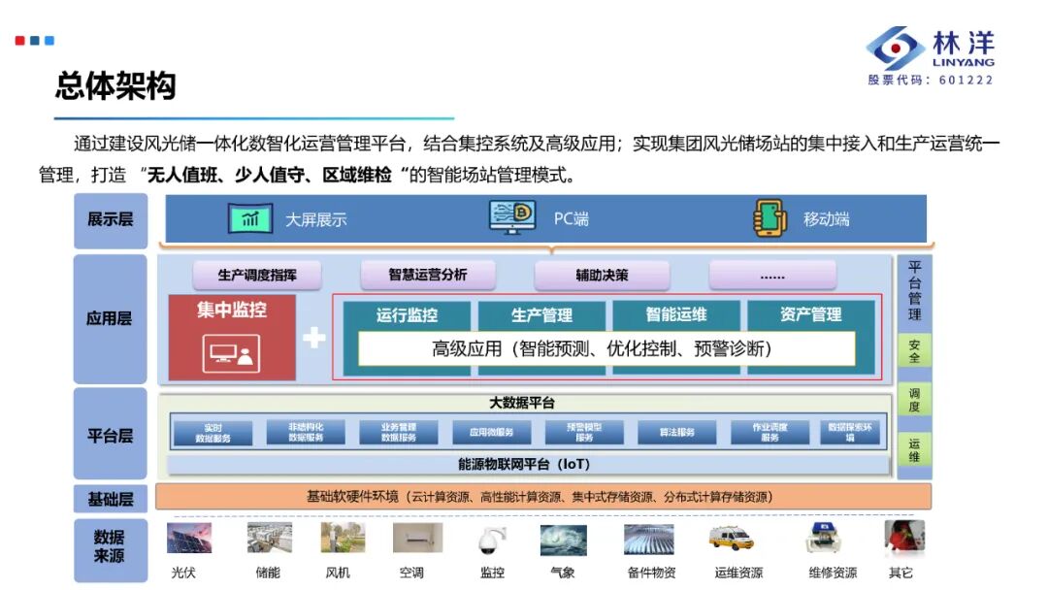Click the 储能 caption text
This screenshot has width=1048, height=590.
pos(268,573)
